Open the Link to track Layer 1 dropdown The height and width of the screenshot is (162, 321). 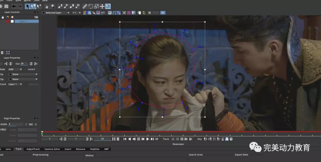[x=15, y=84]
